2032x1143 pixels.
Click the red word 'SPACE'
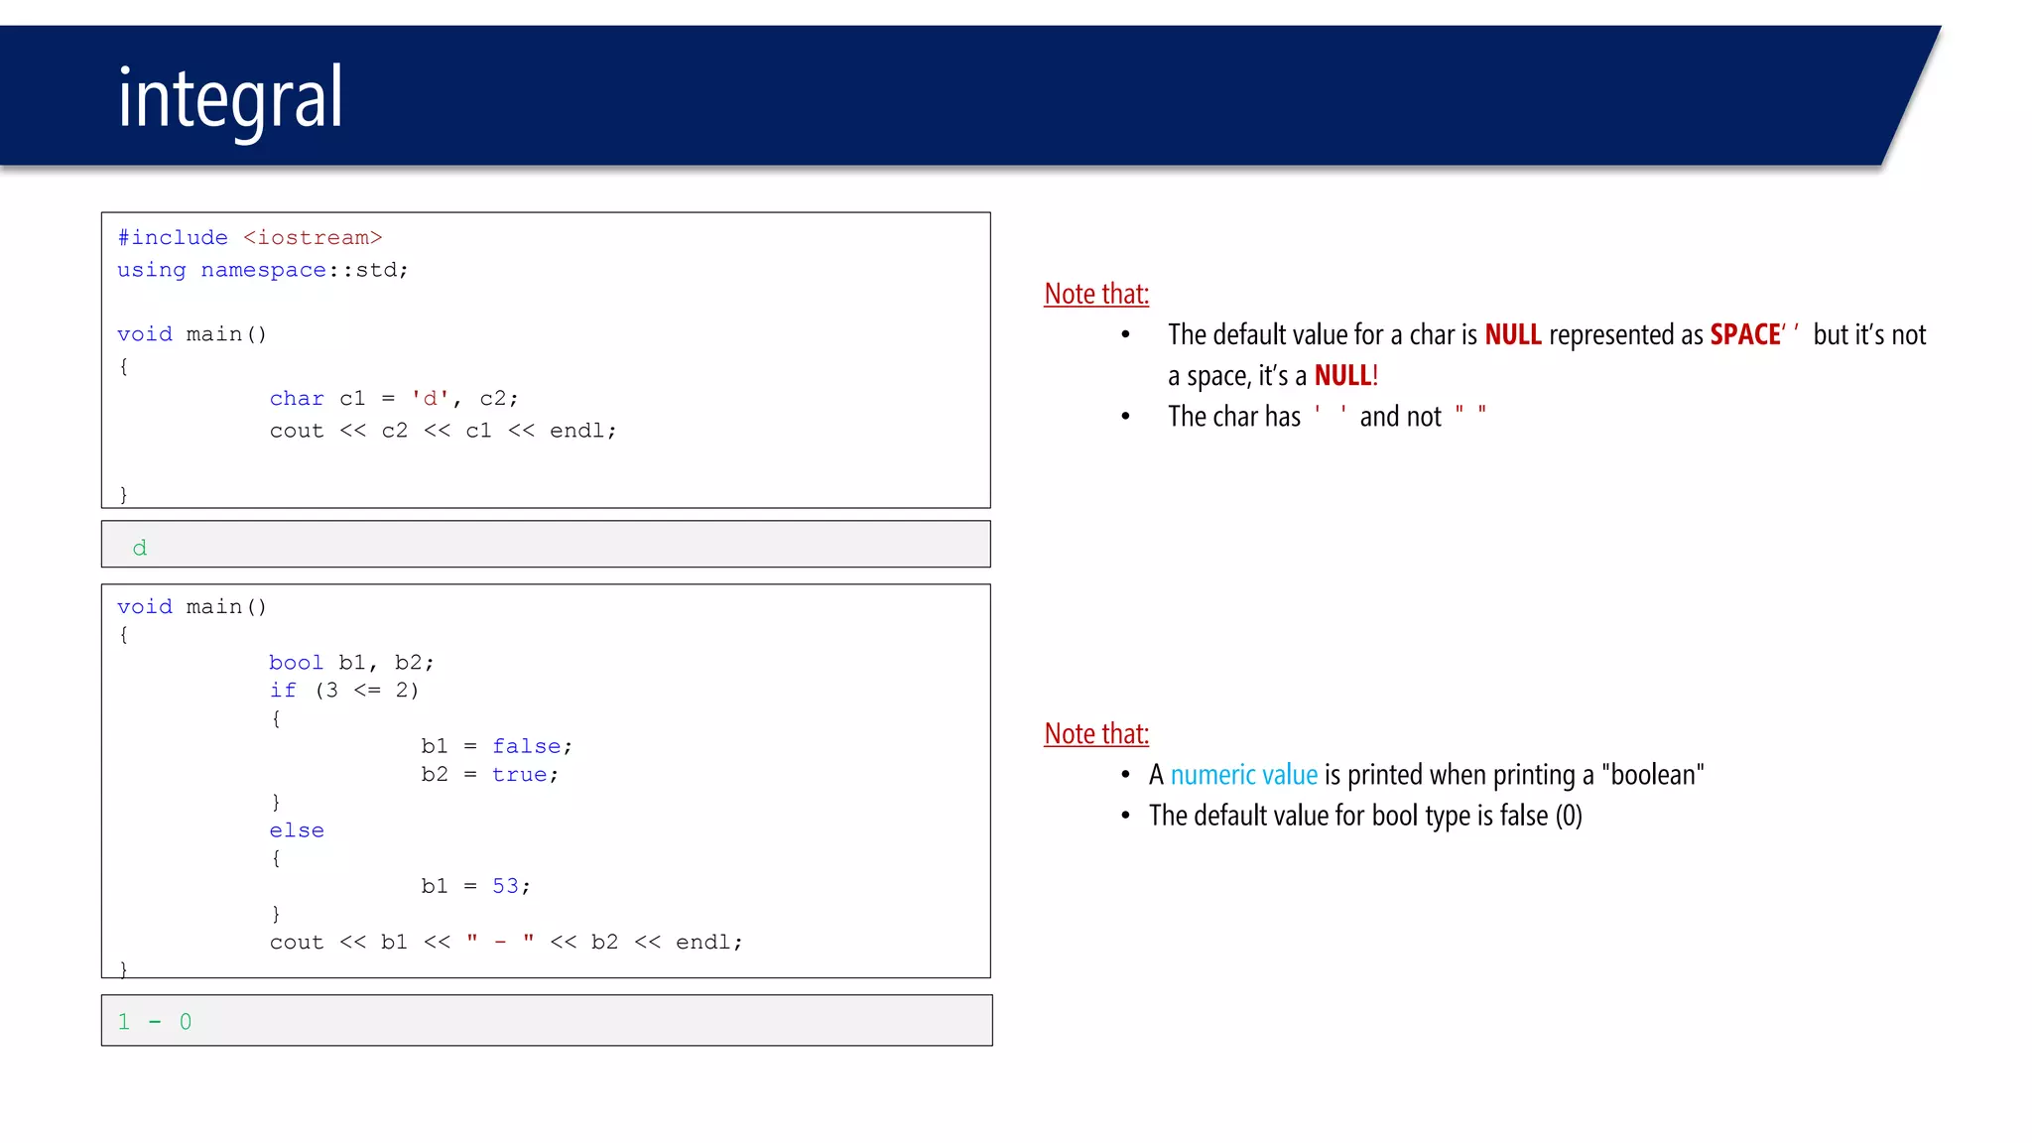[1745, 334]
